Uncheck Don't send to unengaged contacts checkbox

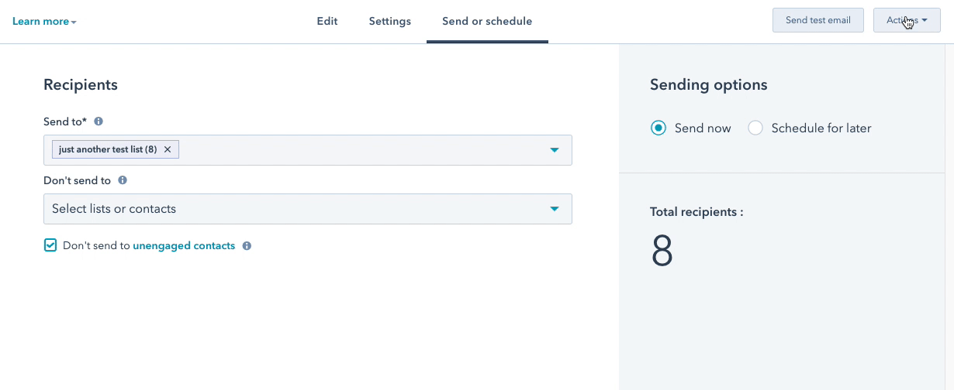(50, 245)
